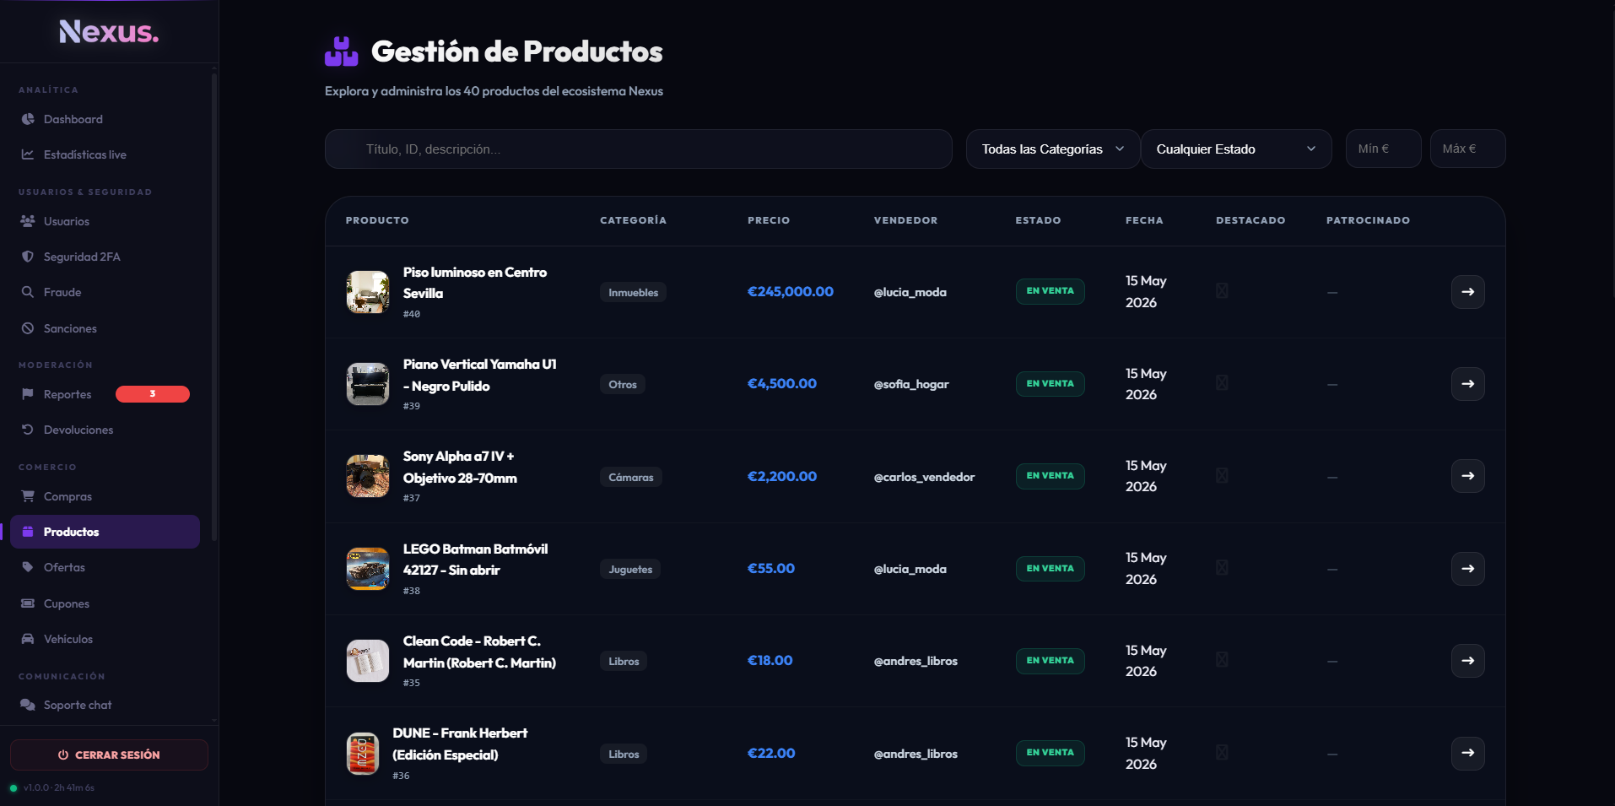
Task: Focus the Mín € price field
Action: [x=1384, y=149]
